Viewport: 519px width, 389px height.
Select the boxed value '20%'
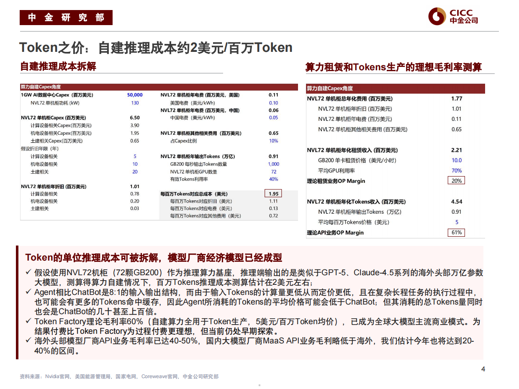pyautogui.click(x=457, y=181)
